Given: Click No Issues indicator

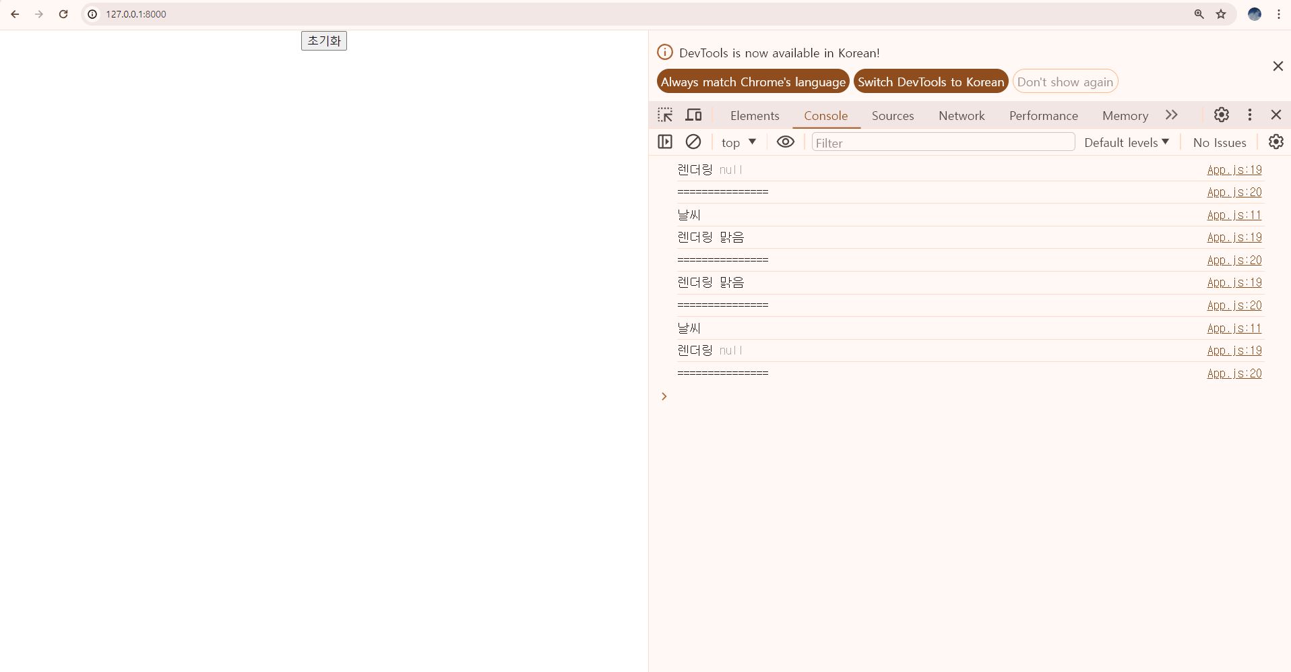Looking at the screenshot, I should click(x=1220, y=142).
